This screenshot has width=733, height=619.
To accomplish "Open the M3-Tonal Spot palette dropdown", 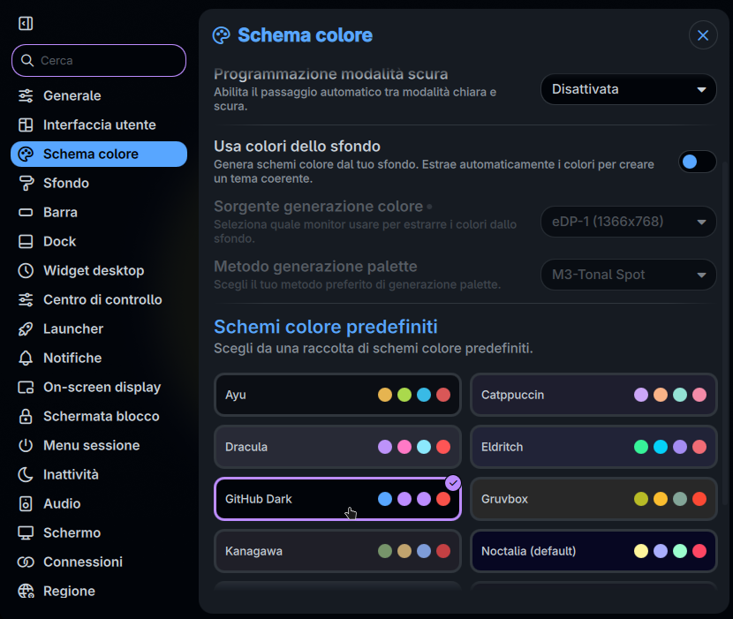I will tap(628, 275).
